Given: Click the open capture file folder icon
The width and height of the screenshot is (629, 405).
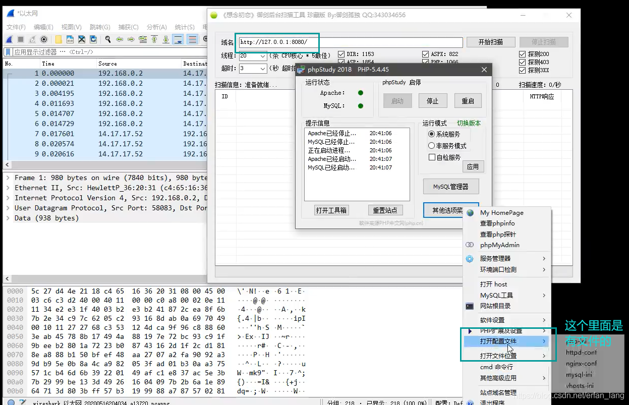Looking at the screenshot, I should 59,39.
